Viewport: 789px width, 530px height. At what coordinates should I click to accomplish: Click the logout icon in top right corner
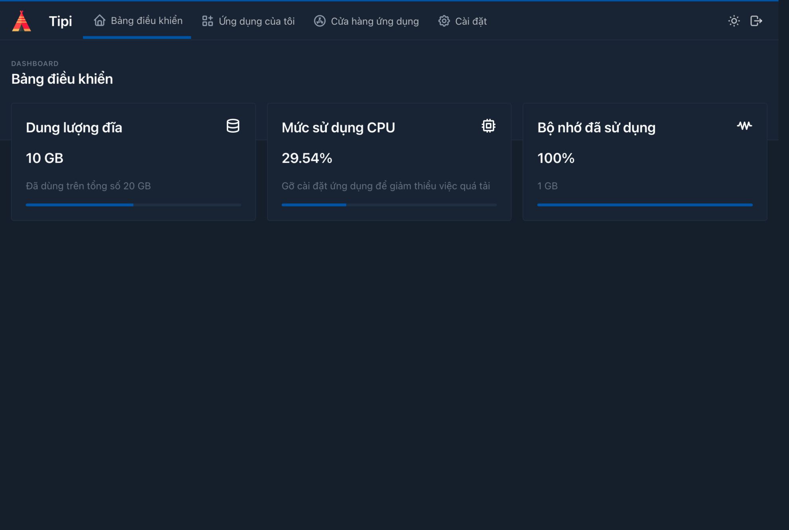[756, 21]
